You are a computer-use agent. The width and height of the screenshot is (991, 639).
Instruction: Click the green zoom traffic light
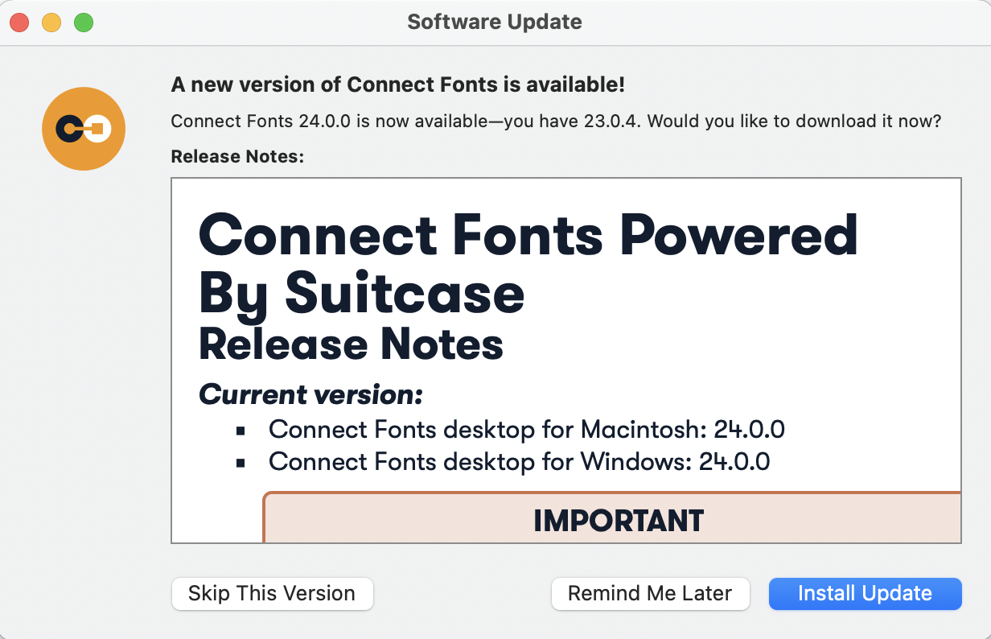point(83,23)
